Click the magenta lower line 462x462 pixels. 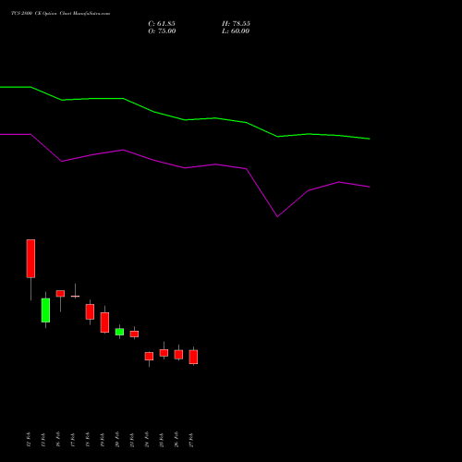point(185,167)
